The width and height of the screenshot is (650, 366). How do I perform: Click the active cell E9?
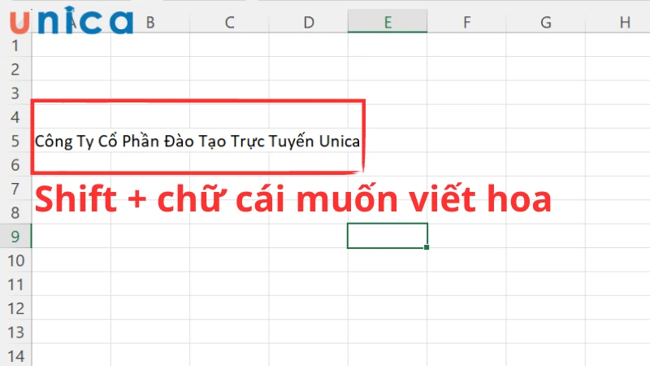point(388,236)
